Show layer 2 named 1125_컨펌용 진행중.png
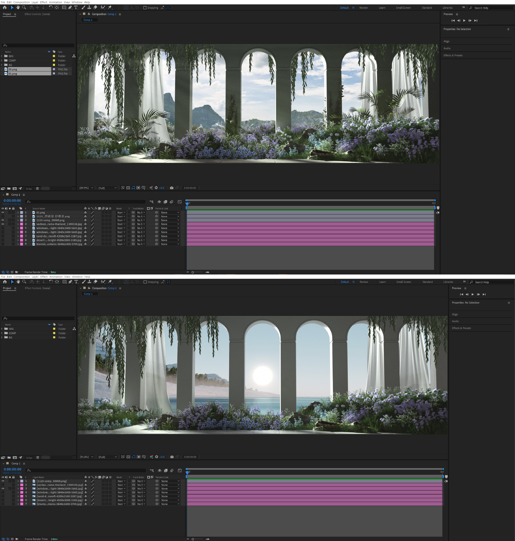 tap(3, 216)
